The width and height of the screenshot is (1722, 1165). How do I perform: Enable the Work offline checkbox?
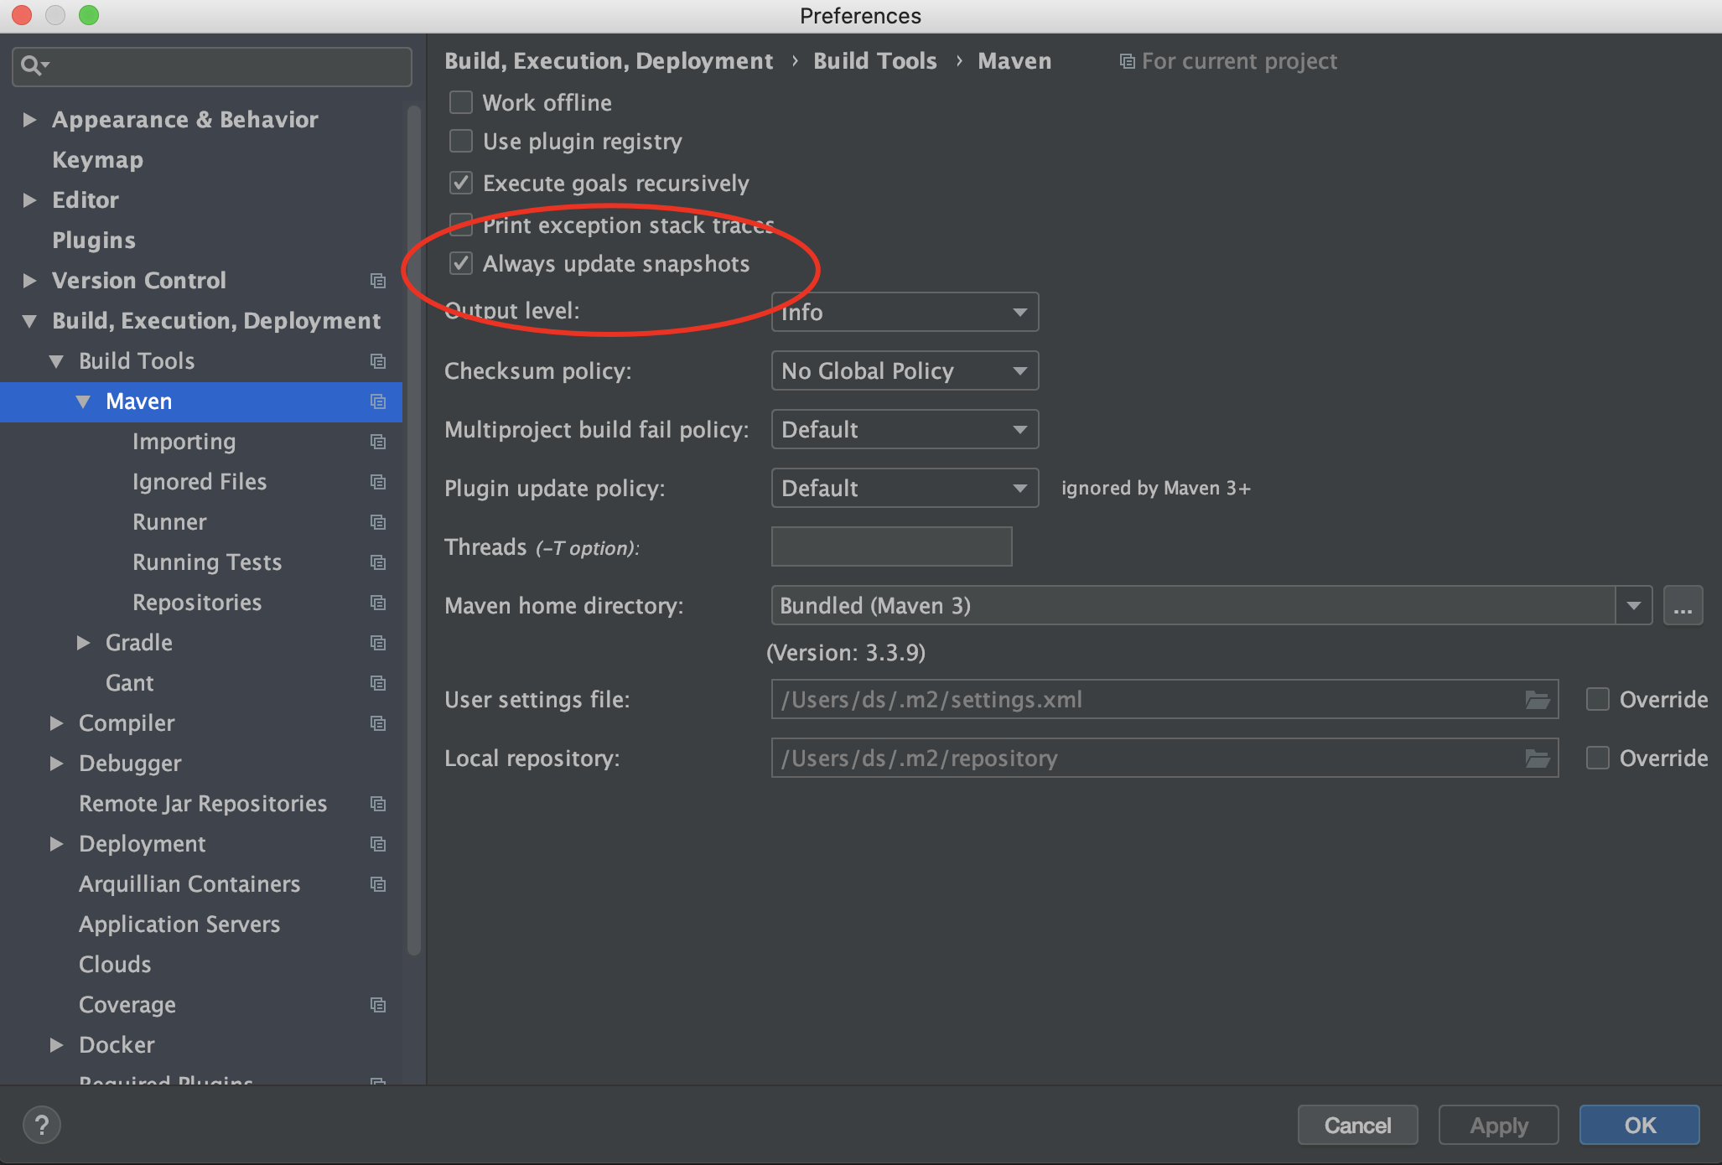[461, 101]
